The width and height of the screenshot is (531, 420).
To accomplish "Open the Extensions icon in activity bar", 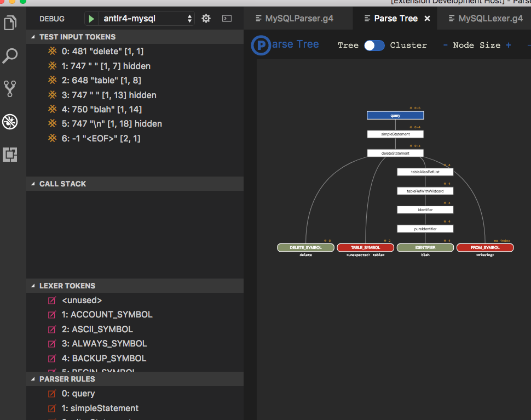I will [10, 155].
